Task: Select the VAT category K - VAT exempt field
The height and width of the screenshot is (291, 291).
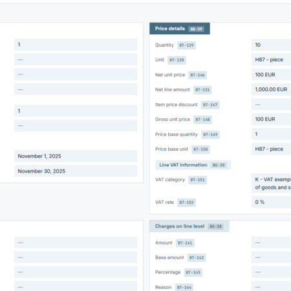Action: click(x=271, y=183)
